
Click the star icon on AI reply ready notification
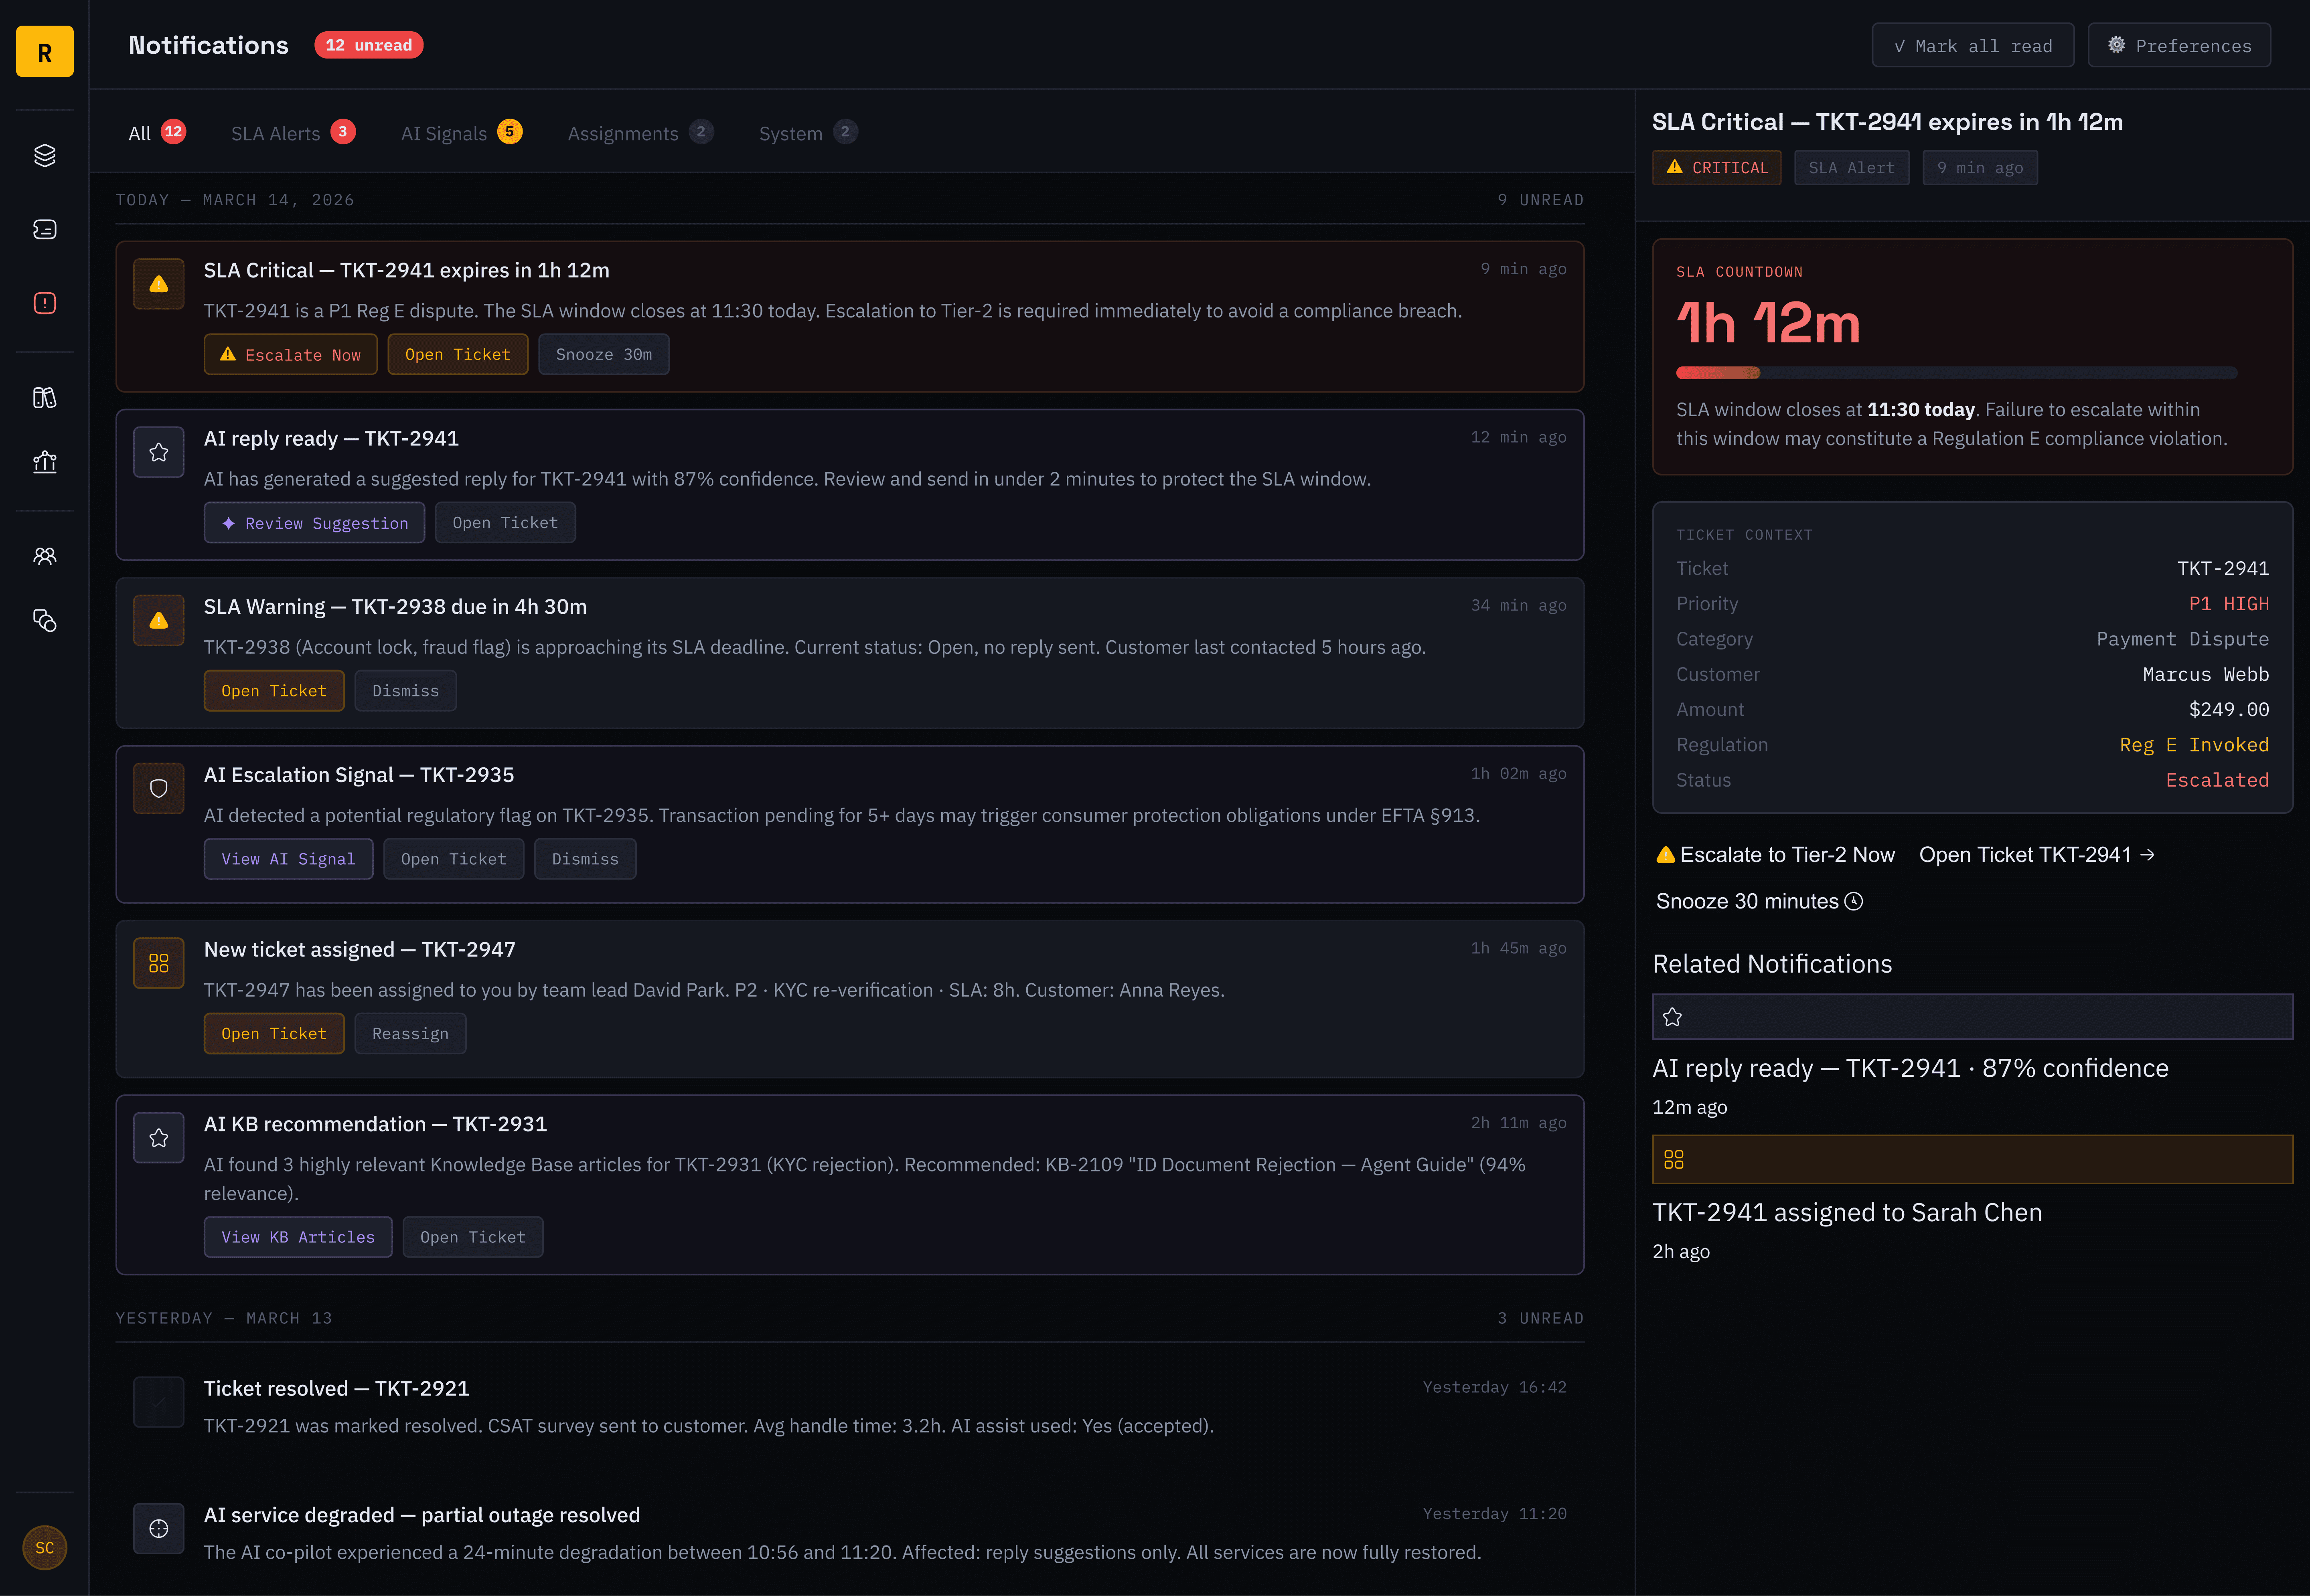pos(158,452)
